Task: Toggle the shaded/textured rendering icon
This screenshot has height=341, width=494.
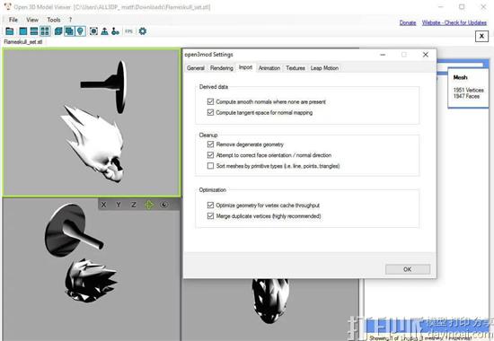Action: pos(69,31)
